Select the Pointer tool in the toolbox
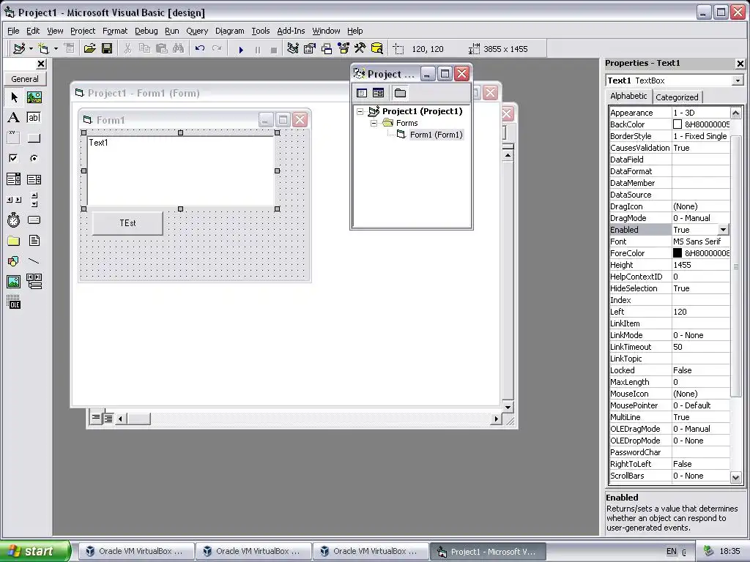Image resolution: width=750 pixels, height=562 pixels. 14,97
